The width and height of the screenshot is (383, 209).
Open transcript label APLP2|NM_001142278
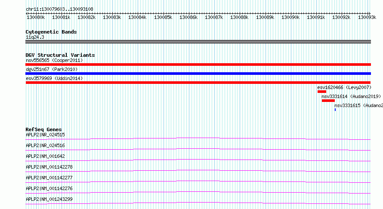point(49,167)
